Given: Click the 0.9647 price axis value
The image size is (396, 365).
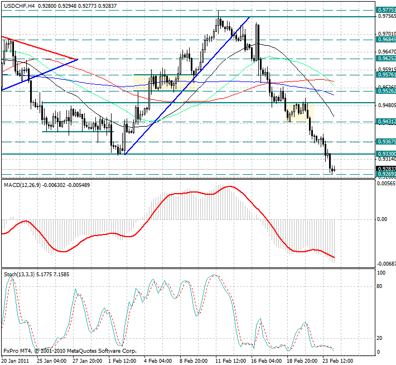Looking at the screenshot, I should [x=387, y=51].
